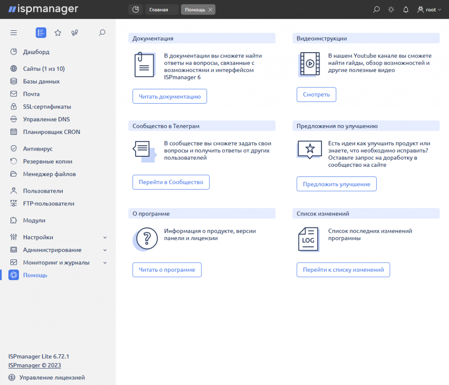Click Смотреть button

point(316,94)
